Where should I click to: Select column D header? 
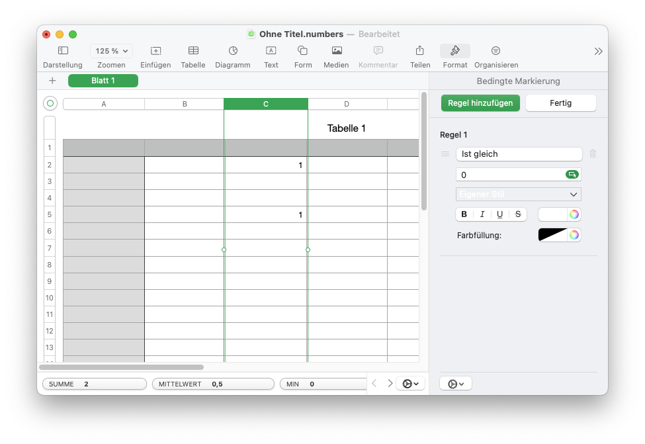pyautogui.click(x=347, y=104)
